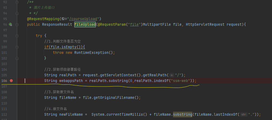Image resolution: width=272 pixels, height=120 pixels.
Task: Click the highlighted substring call on line 112
Action: click(x=182, y=114)
